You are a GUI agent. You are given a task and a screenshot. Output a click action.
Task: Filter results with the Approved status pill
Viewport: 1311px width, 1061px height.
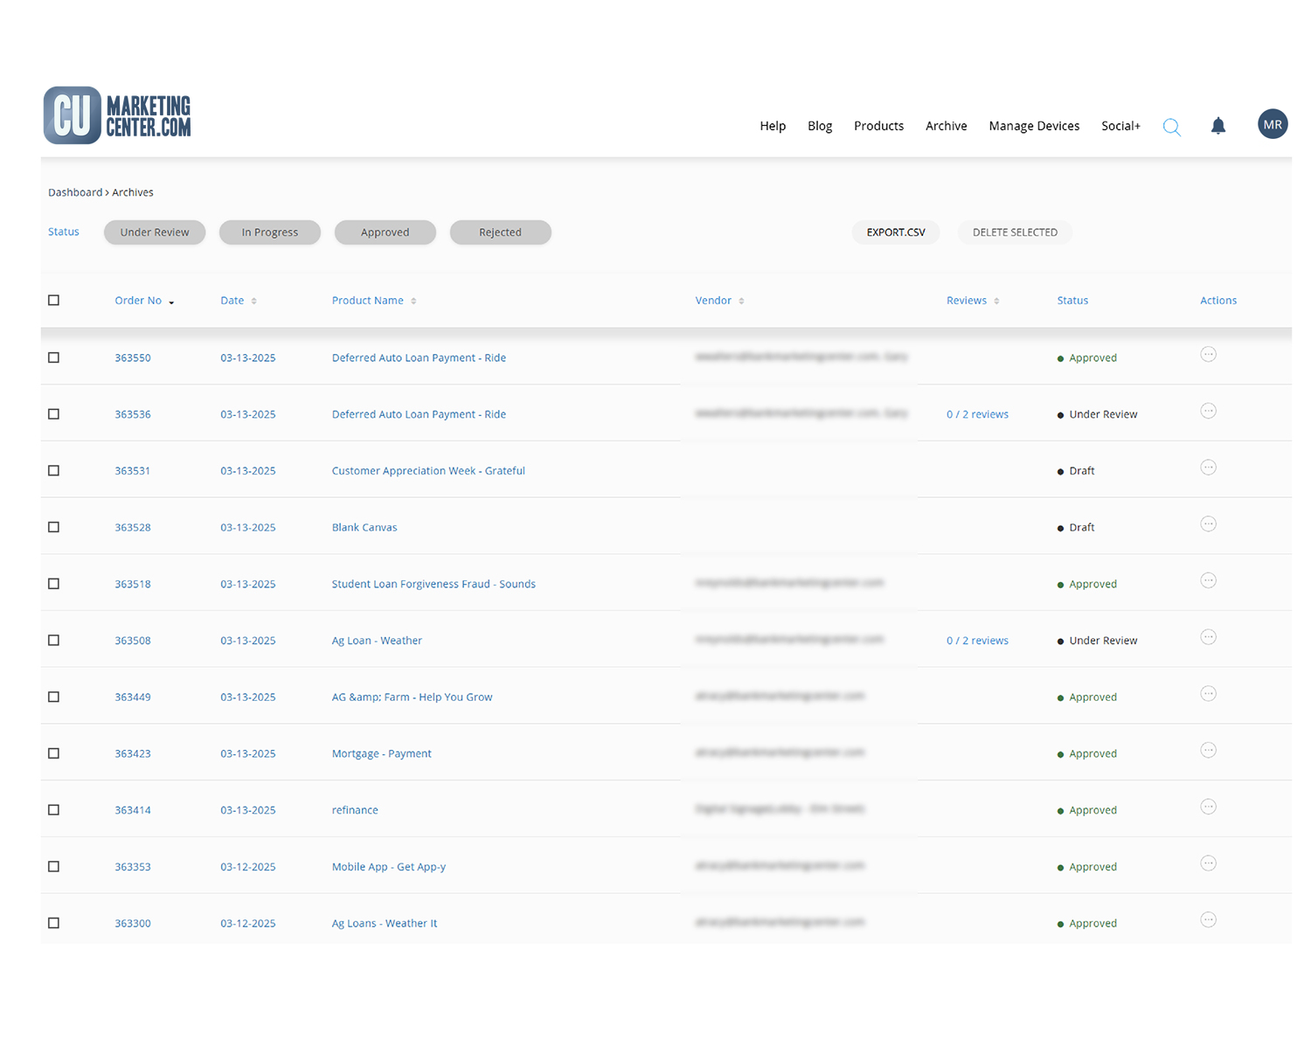coord(385,232)
